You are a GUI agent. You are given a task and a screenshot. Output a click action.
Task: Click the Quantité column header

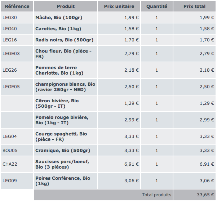[157, 6]
